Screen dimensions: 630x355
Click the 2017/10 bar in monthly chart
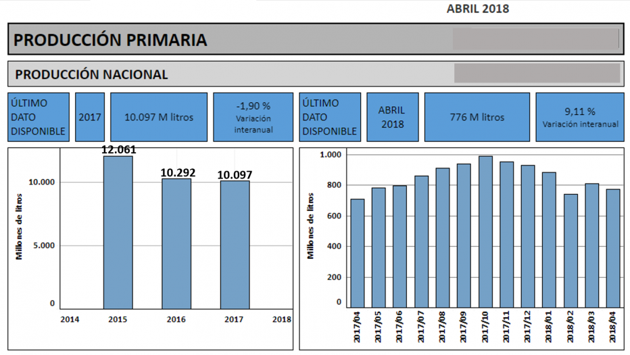click(485, 231)
